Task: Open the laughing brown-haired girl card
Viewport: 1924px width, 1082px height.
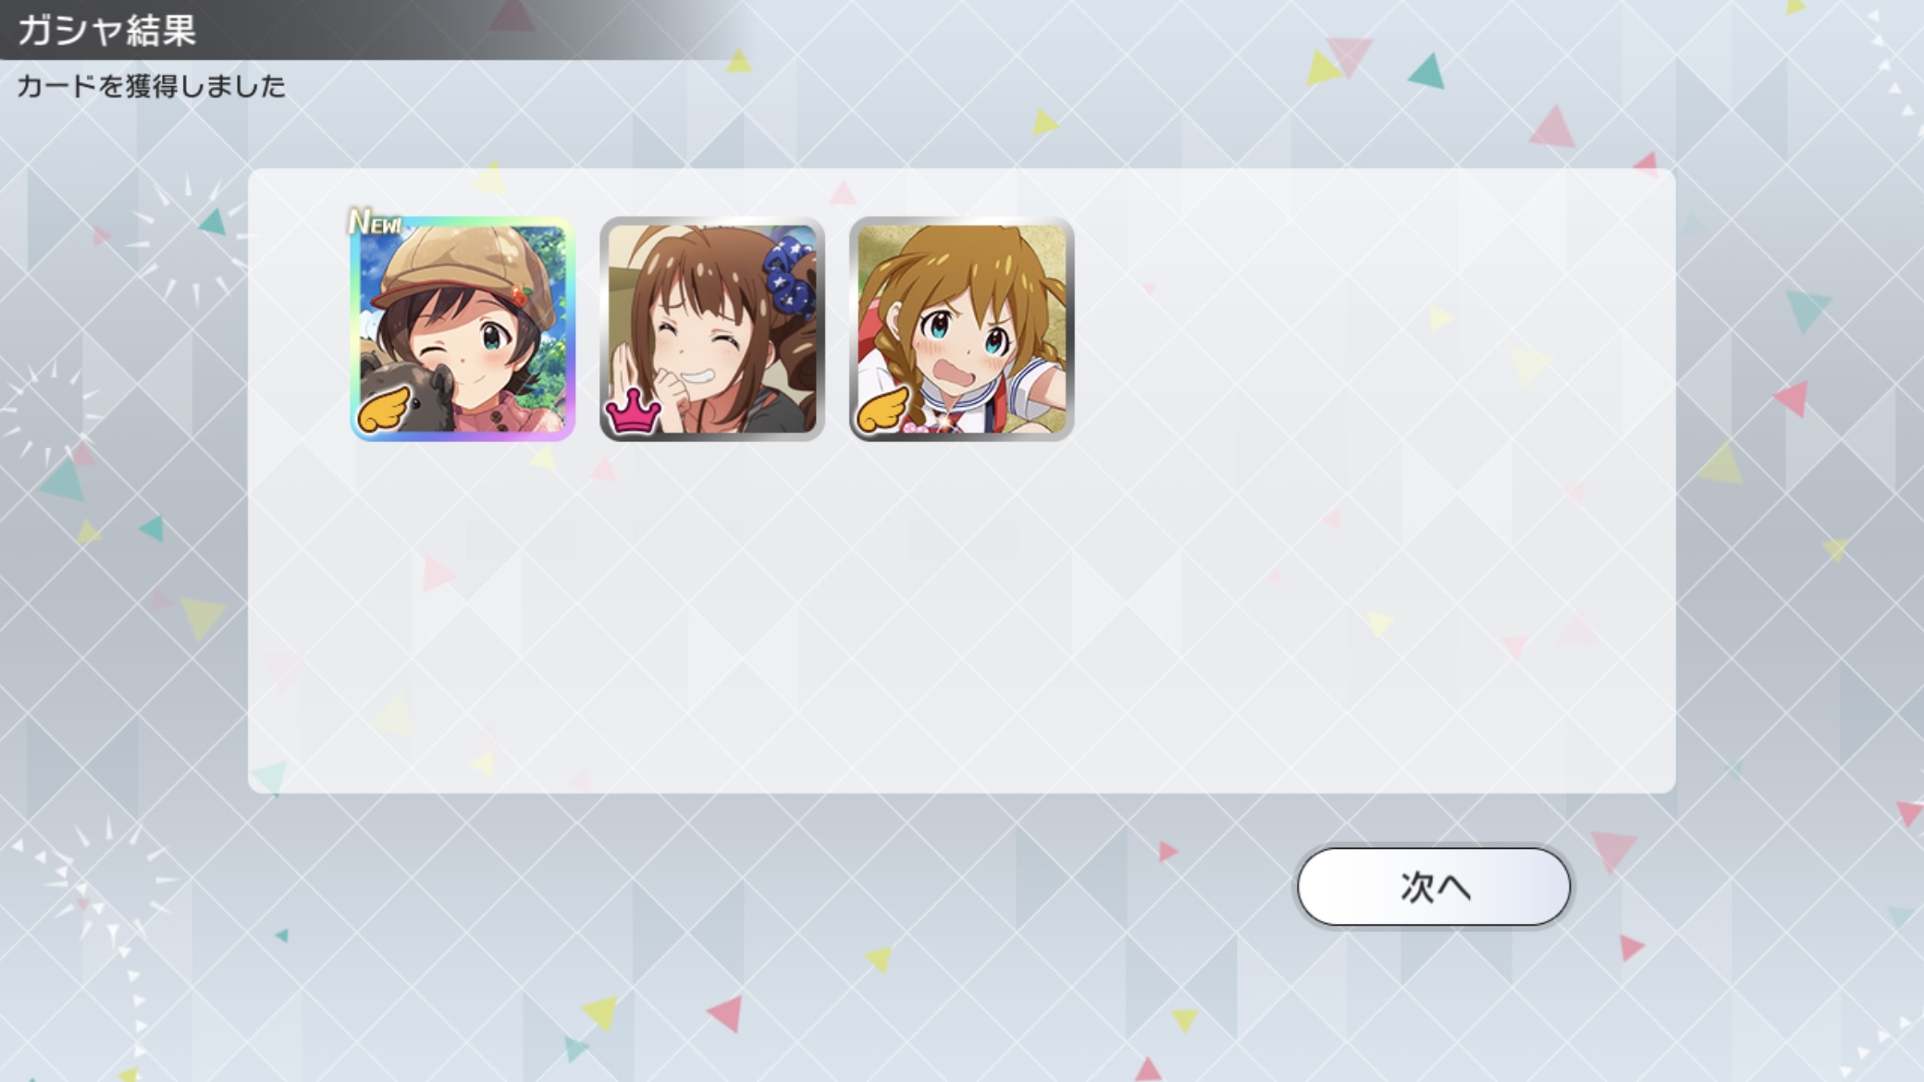Action: pos(712,329)
